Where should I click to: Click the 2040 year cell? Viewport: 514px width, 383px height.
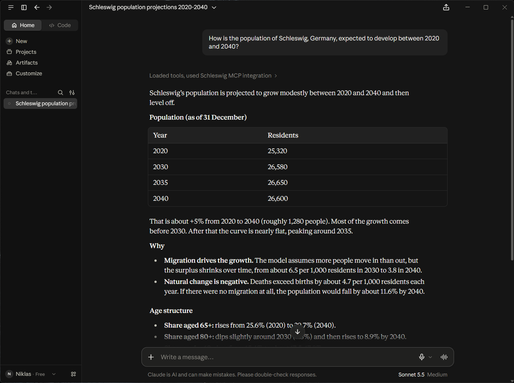(206, 199)
